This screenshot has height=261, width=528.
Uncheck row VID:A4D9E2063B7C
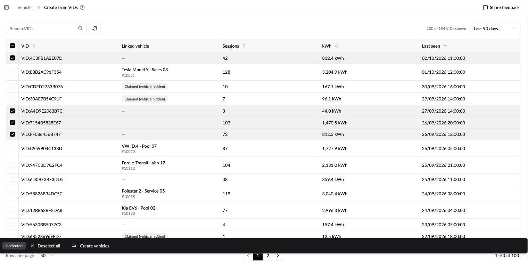(13, 111)
